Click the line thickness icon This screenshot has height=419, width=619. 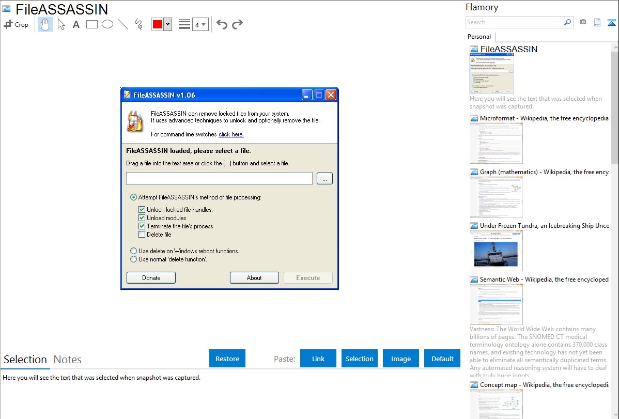pos(184,24)
